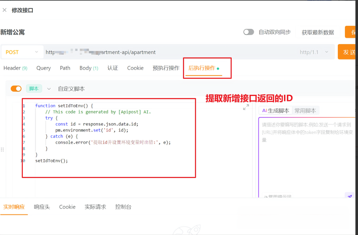Click the Apipost AI comment line
Viewport: 358px width, 235px height.
pyautogui.click(x=98, y=112)
